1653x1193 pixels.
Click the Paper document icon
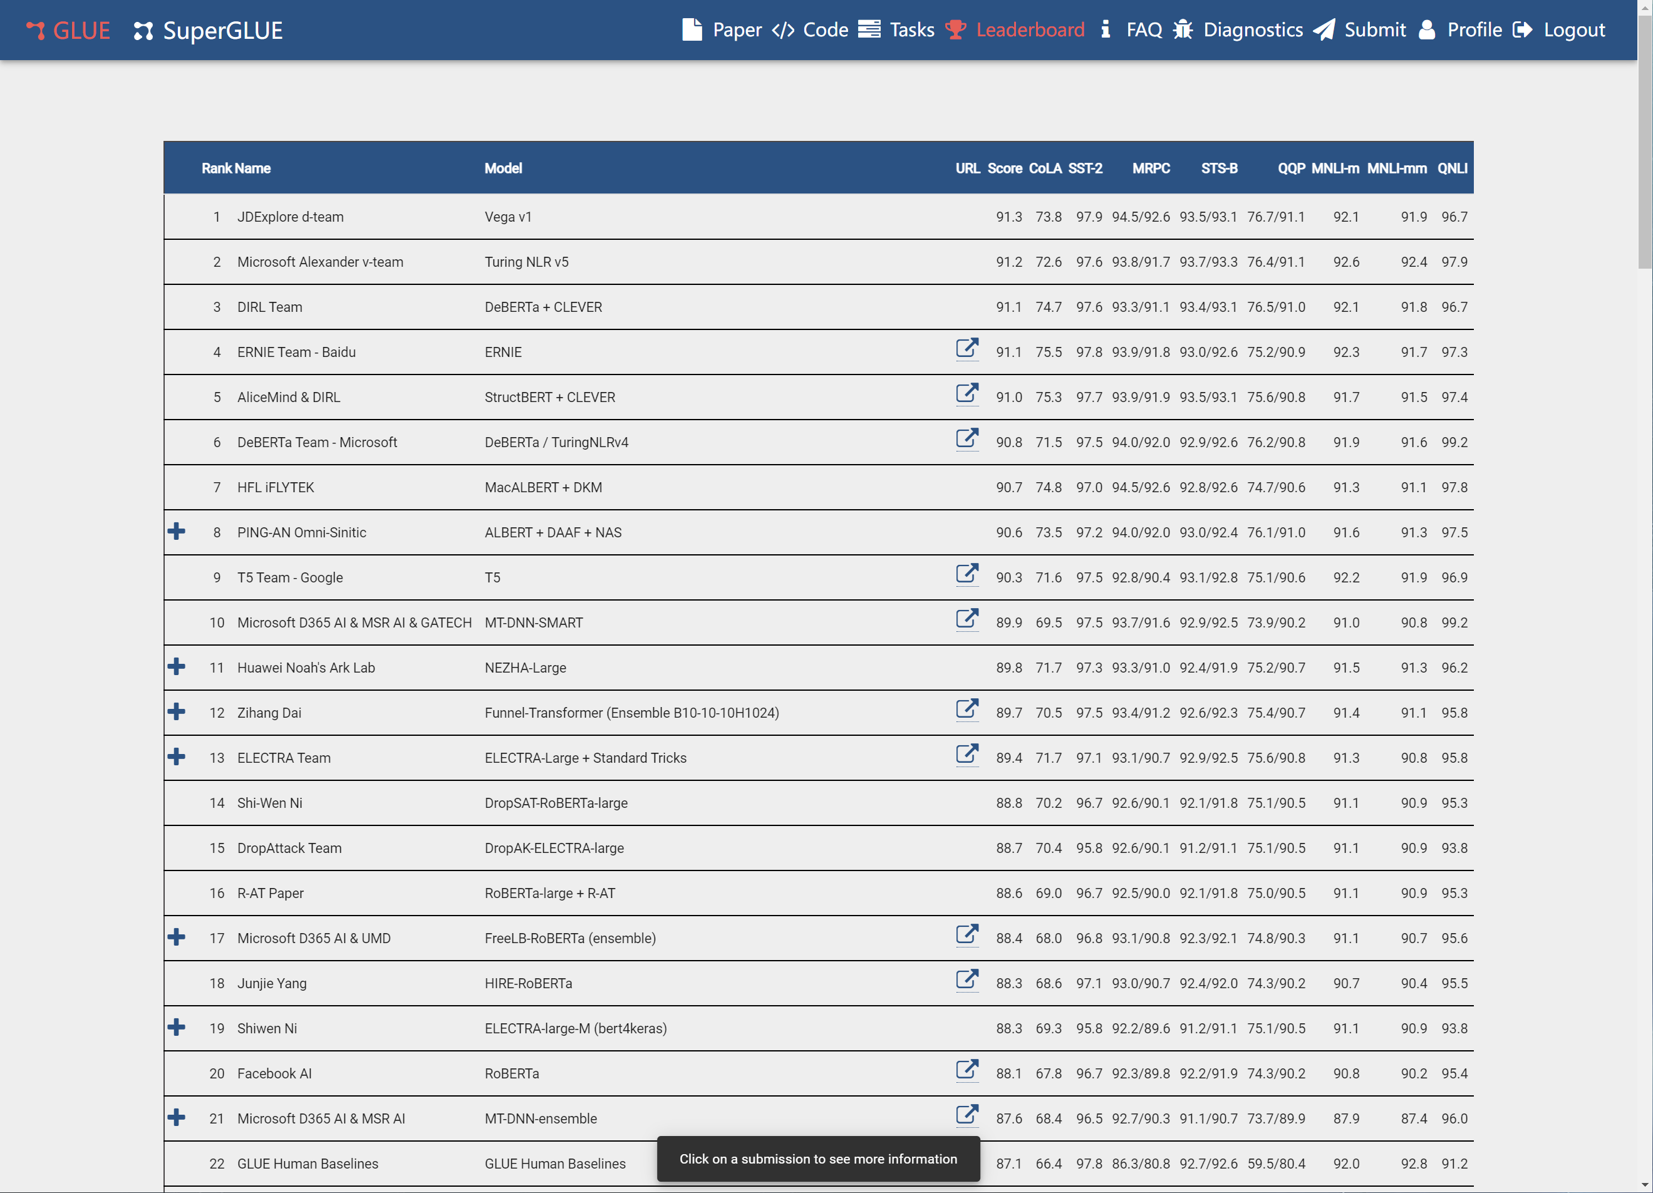(692, 30)
